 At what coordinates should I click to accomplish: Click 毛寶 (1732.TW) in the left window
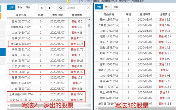[21, 38]
